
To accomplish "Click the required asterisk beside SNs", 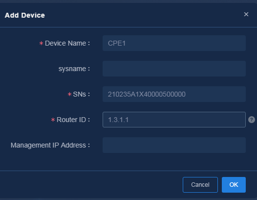I will pos(69,95).
